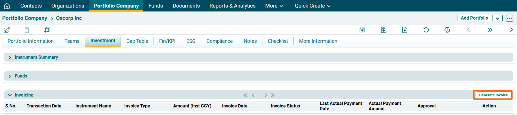Open the Add Portfolio dropdown arrow
The width and height of the screenshot is (517, 115).
pyautogui.click(x=498, y=18)
